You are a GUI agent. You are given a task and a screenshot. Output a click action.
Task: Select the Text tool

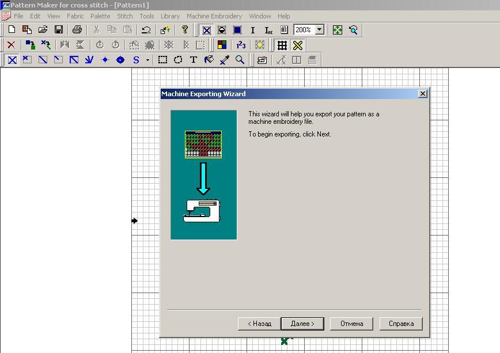pos(194,60)
